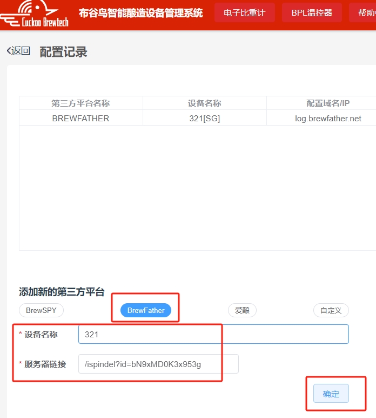Go back using the 返回 arrow
Screen dimensions: 376x418
pyautogui.click(x=18, y=51)
